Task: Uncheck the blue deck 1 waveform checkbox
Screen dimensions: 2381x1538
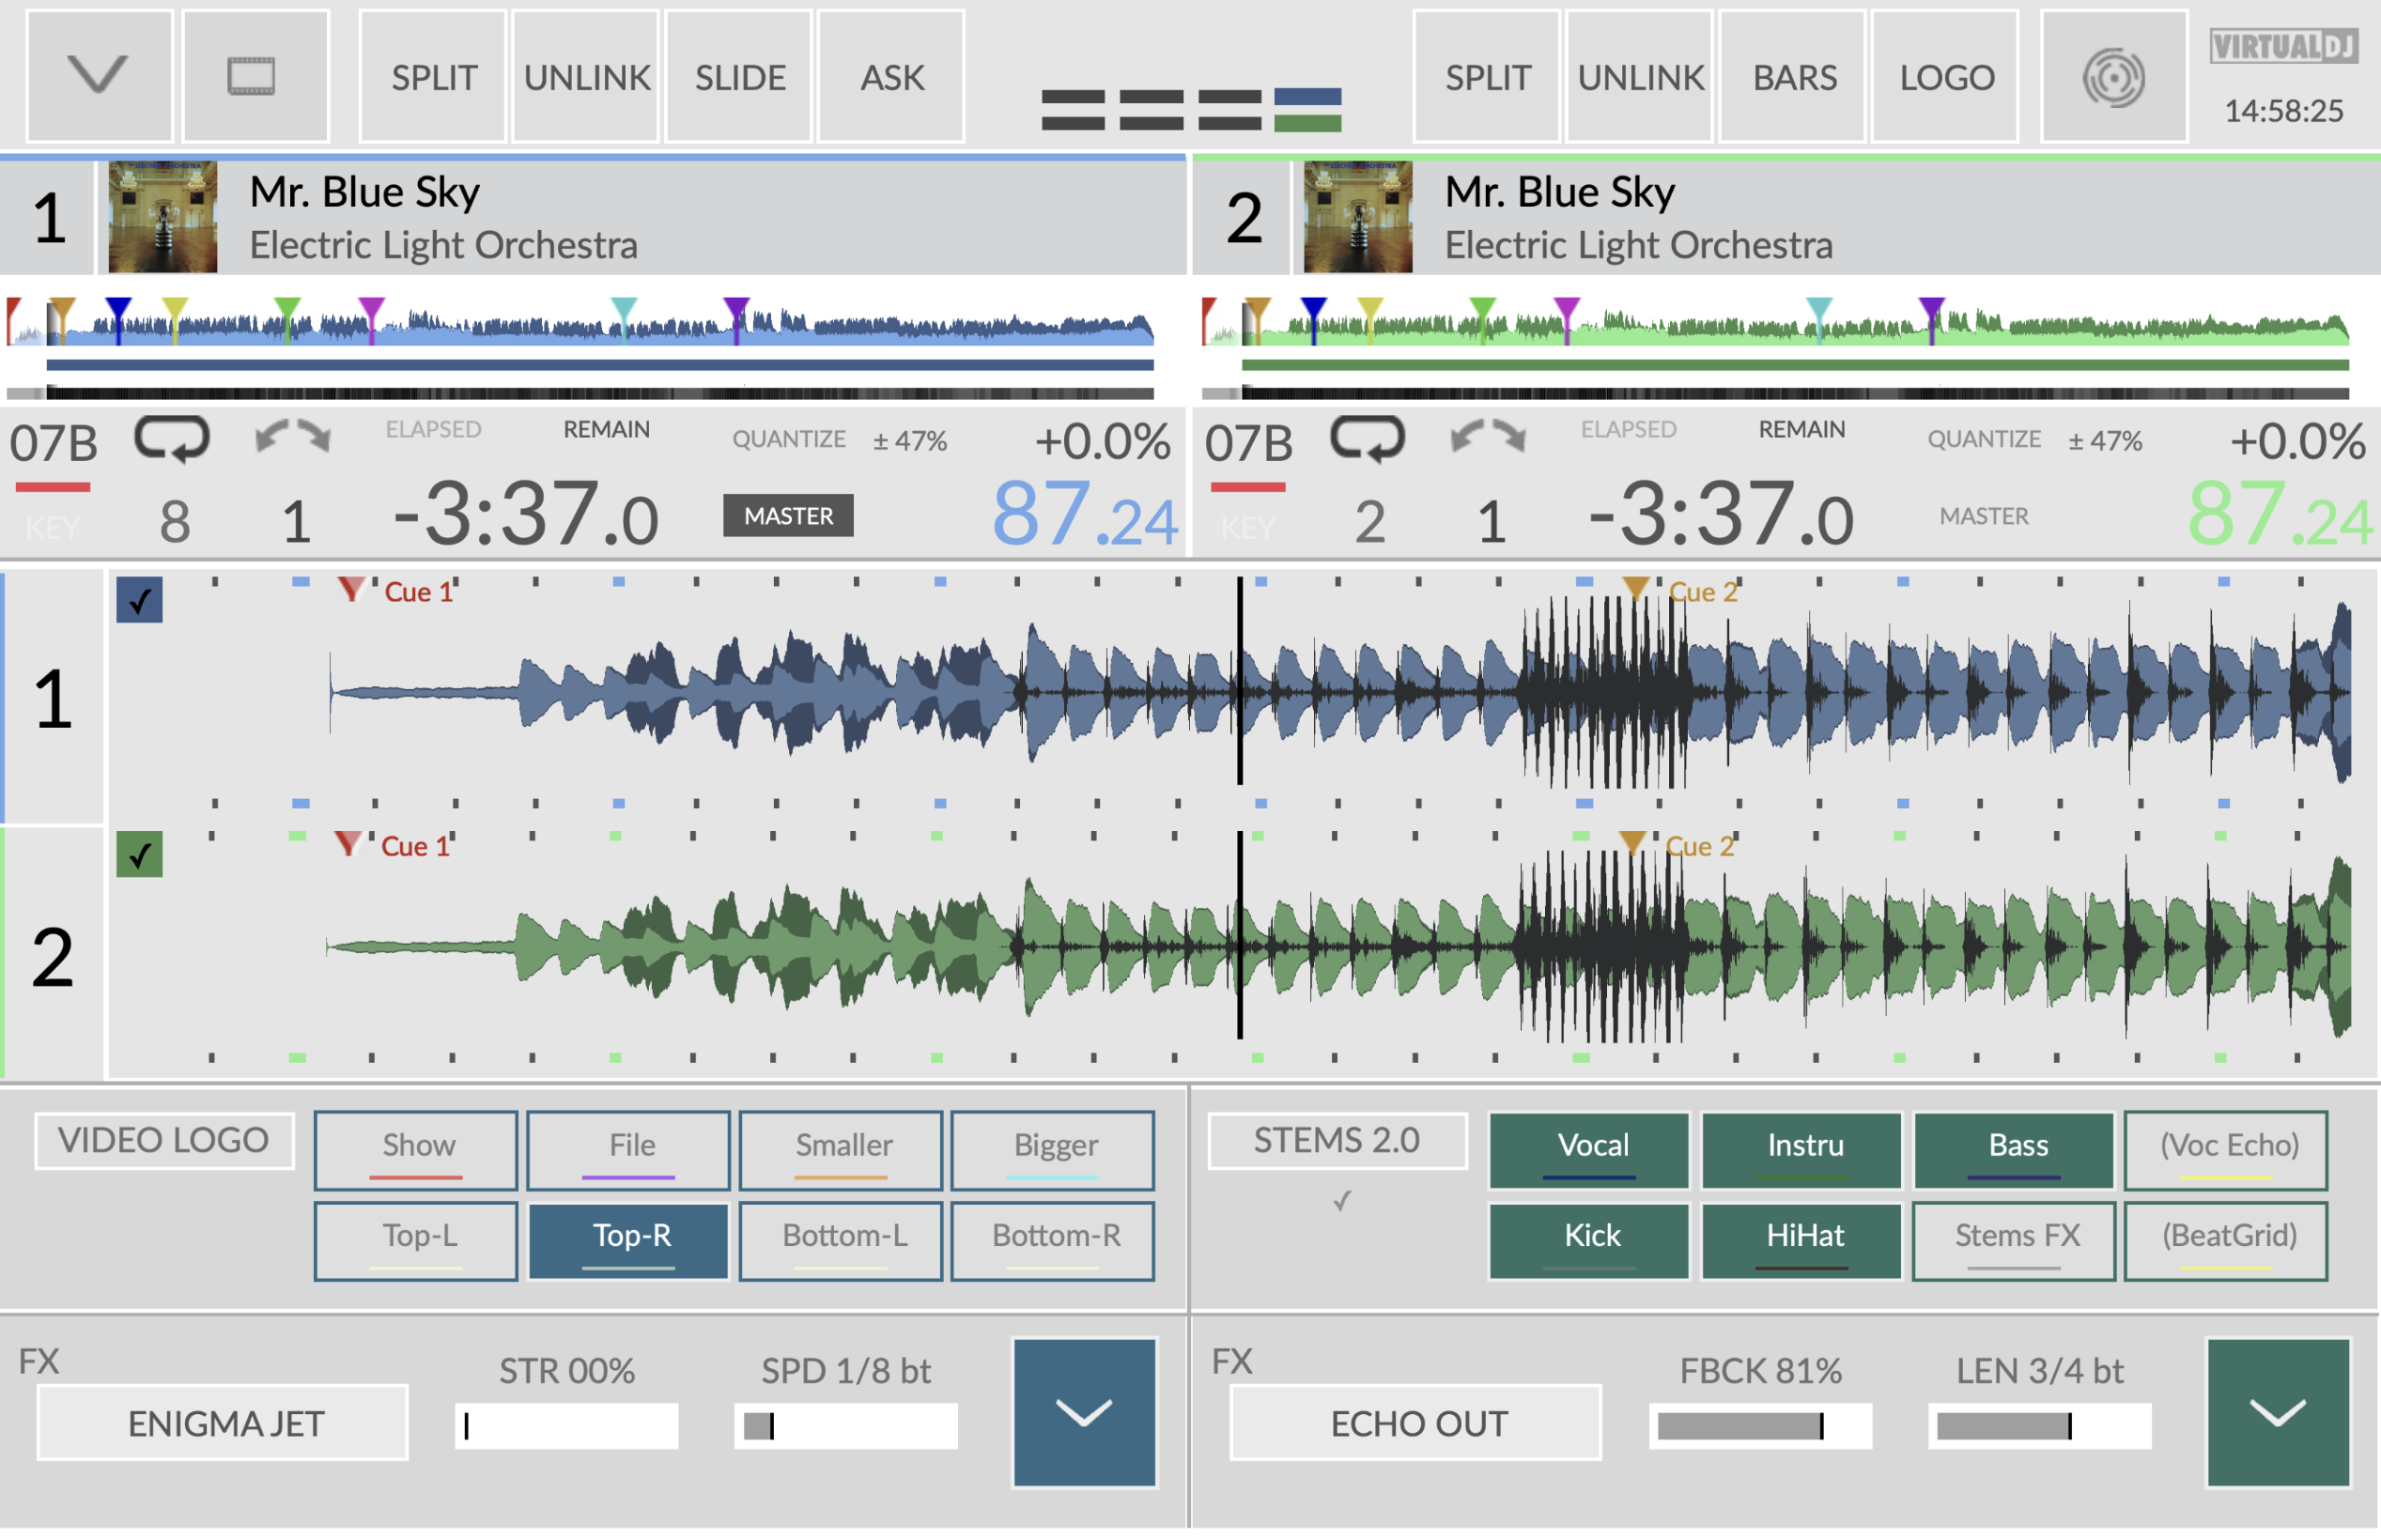Action: (x=140, y=600)
